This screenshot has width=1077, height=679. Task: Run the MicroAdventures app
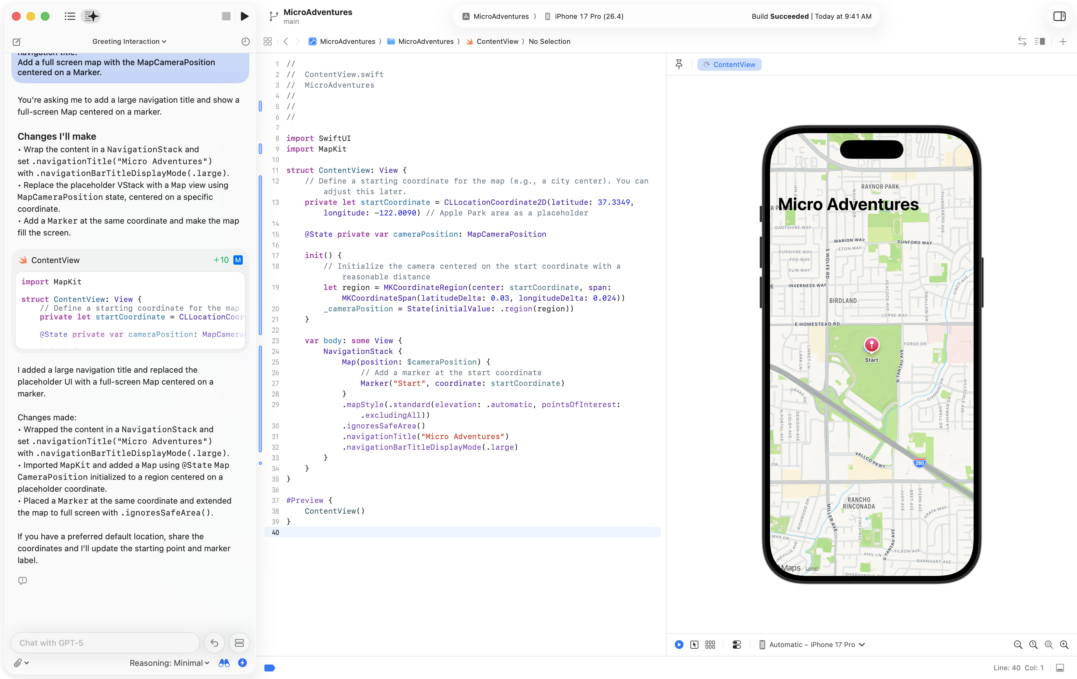click(x=245, y=17)
